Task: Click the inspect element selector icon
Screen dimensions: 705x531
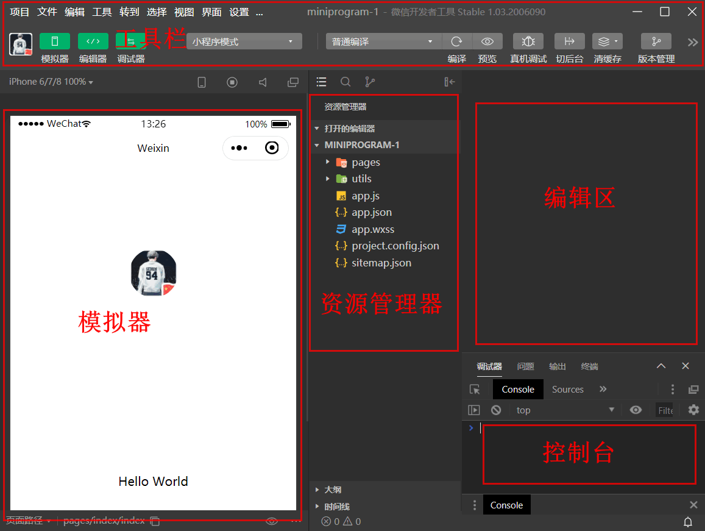Action: (475, 389)
